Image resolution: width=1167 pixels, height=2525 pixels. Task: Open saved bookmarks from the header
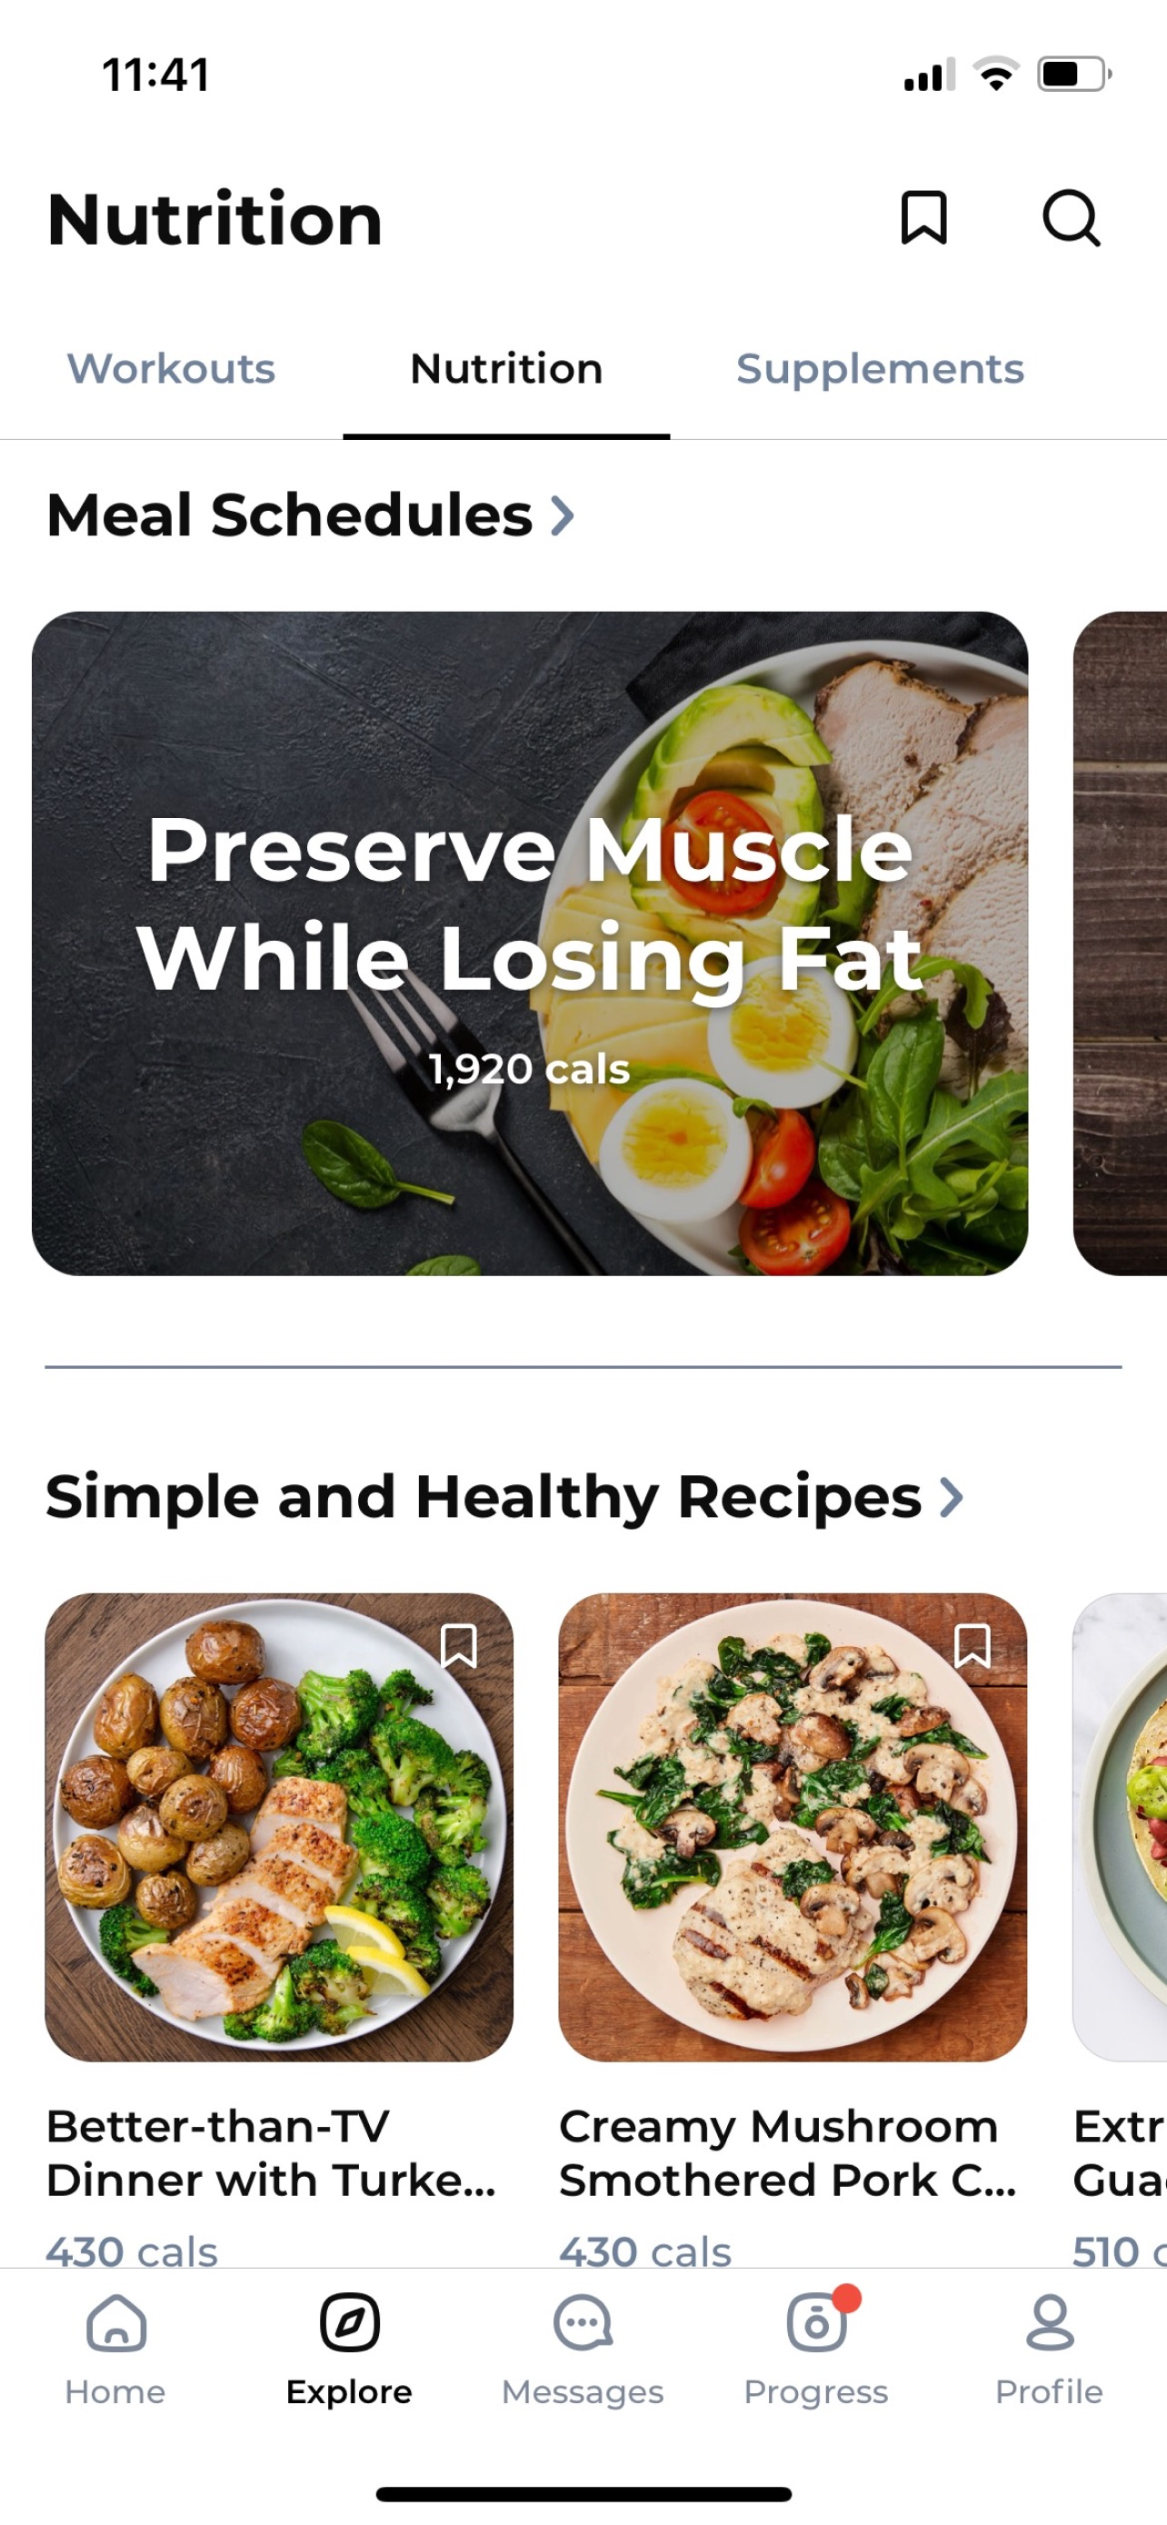(x=923, y=217)
